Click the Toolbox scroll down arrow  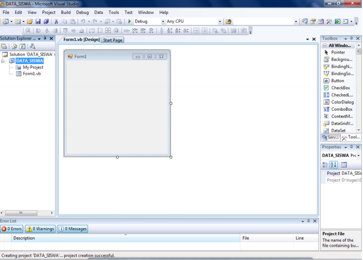[359, 130]
